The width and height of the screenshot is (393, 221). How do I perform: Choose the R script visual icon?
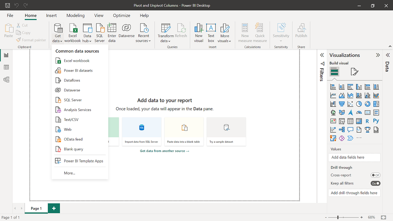click(x=367, y=121)
